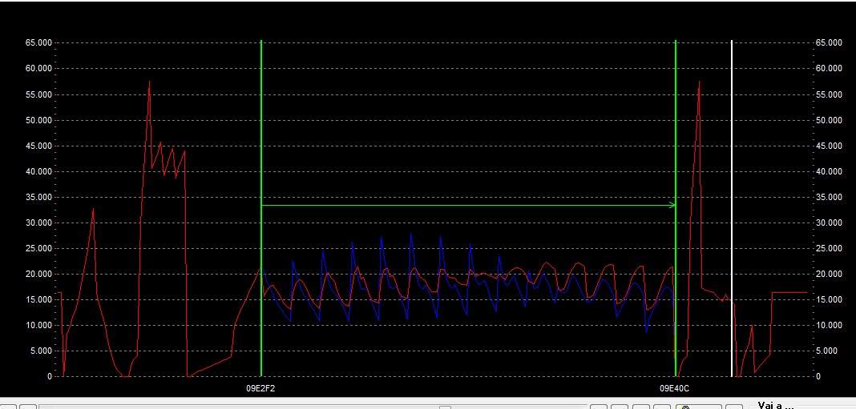Click the 60.000 label on right axis
The width and height of the screenshot is (856, 409).
[x=829, y=69]
